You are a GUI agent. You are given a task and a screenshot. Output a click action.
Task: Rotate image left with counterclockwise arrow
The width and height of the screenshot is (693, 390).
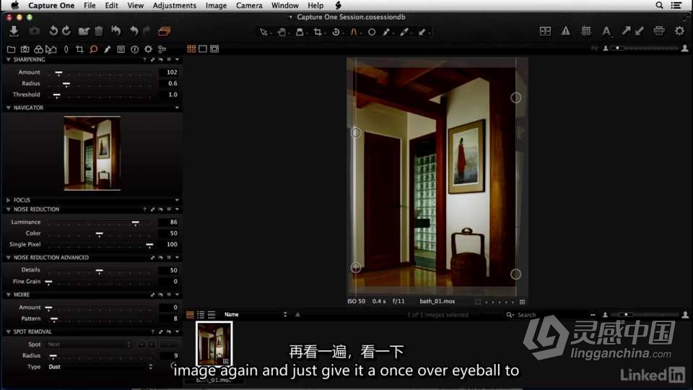(x=53, y=31)
